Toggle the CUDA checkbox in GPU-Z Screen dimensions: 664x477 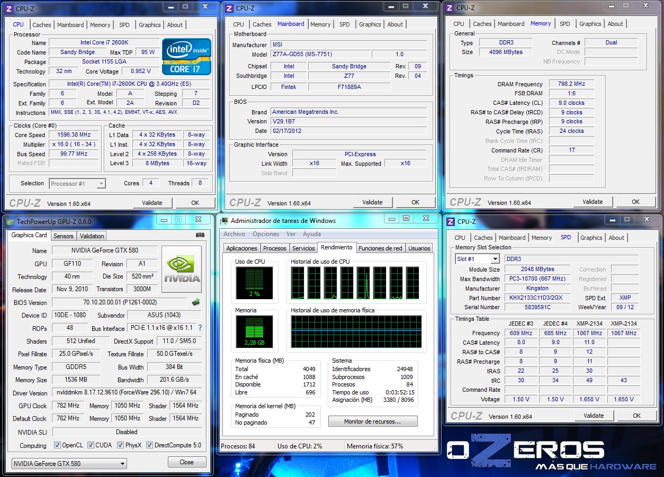point(91,445)
